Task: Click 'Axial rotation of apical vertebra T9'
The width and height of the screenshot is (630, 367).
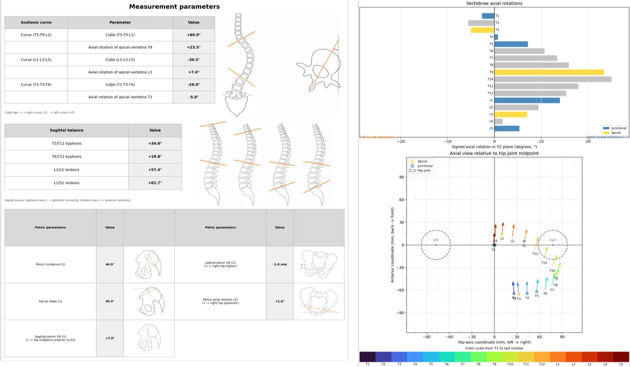Action: click(x=120, y=48)
